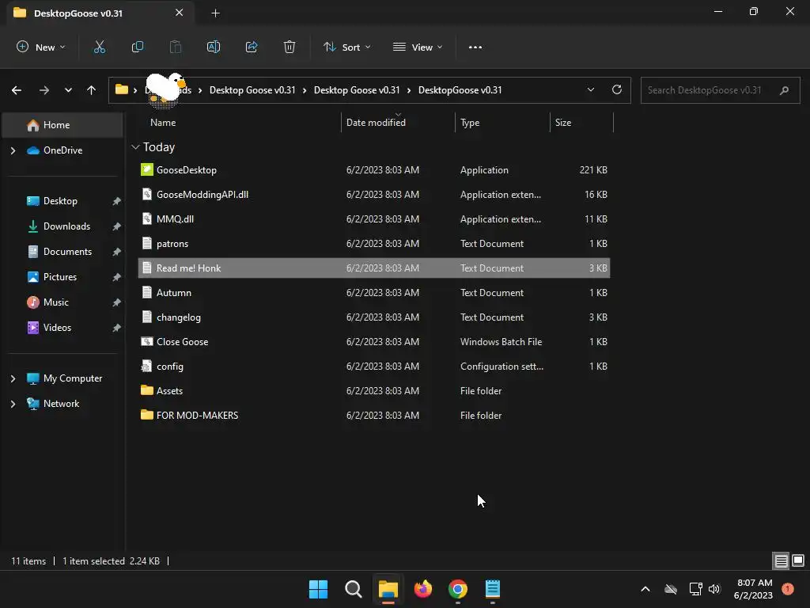Click the Share icon in toolbar
810x608 pixels.
pos(252,47)
